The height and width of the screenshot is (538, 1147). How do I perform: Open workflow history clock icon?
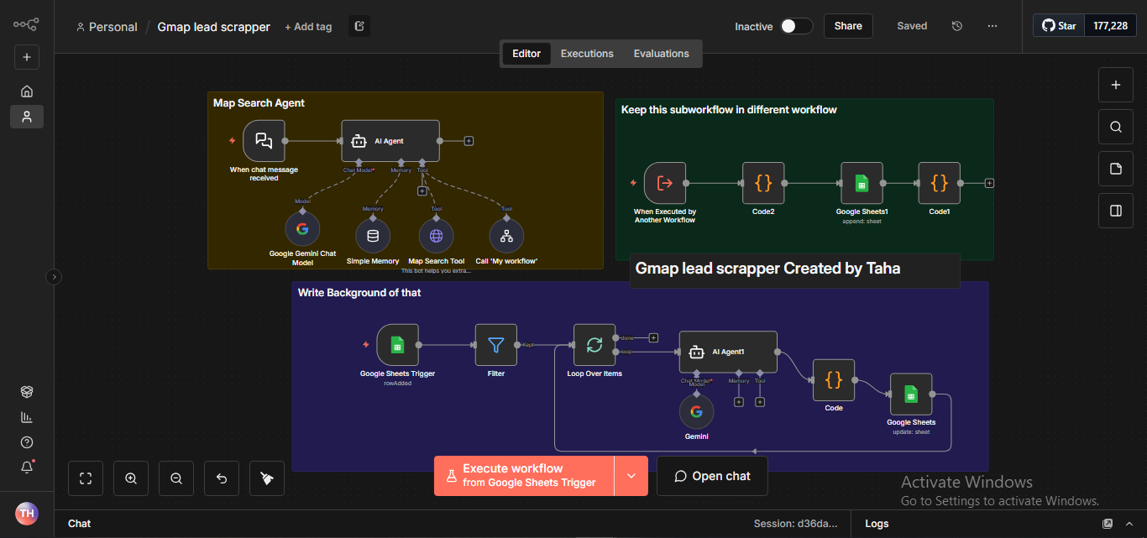(x=956, y=26)
